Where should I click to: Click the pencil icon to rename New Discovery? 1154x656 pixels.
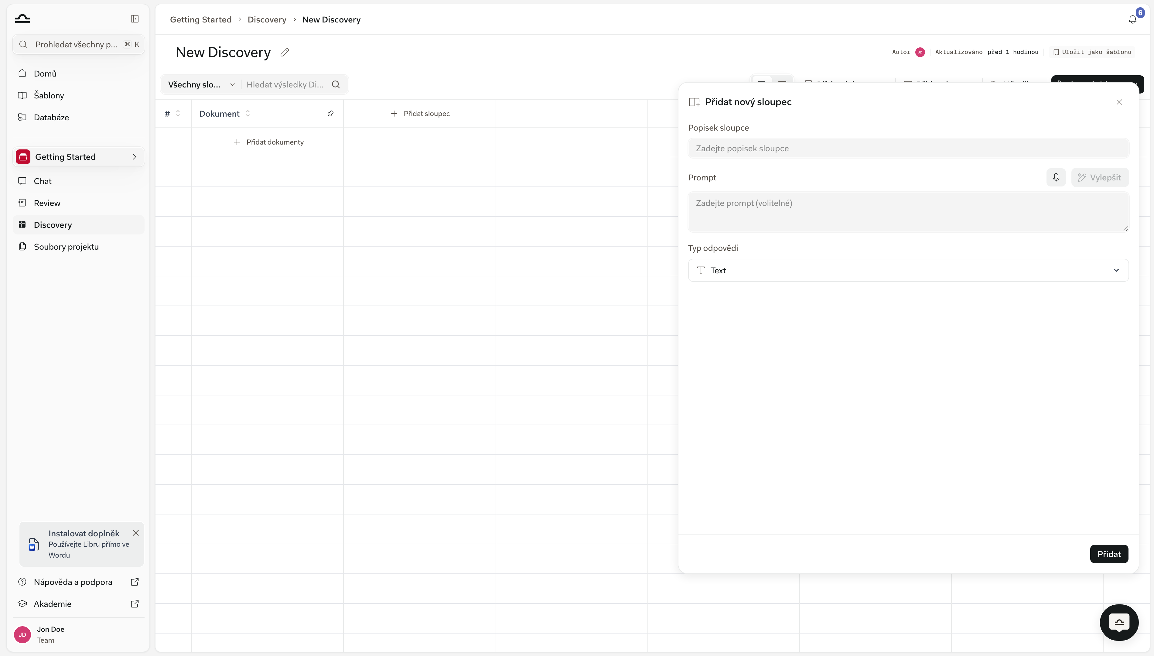tap(285, 52)
